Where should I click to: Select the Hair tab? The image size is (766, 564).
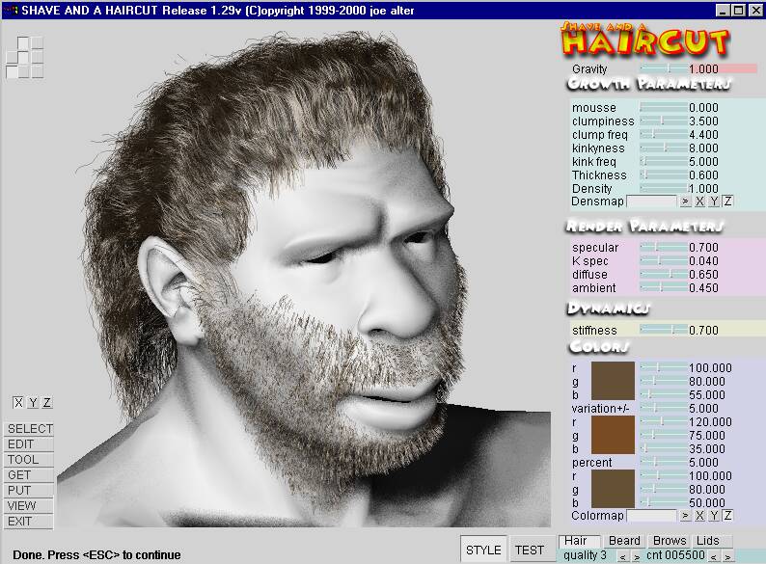pyautogui.click(x=580, y=541)
